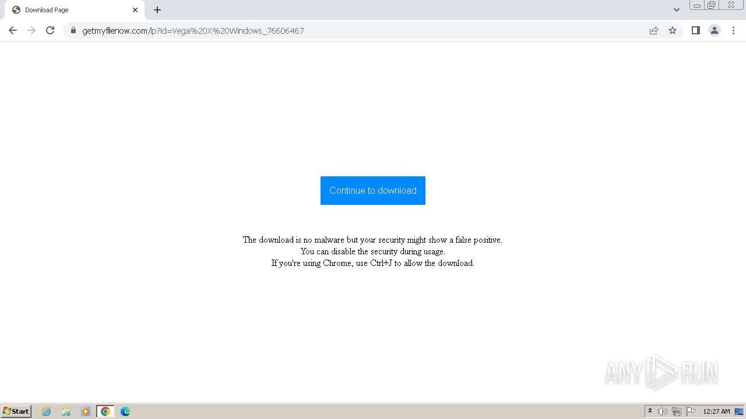This screenshot has height=419, width=746.
Task: Open the Windows Start menu
Action: click(x=16, y=411)
